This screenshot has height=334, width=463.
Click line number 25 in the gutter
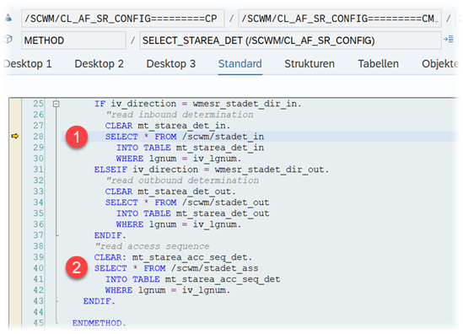(39, 104)
